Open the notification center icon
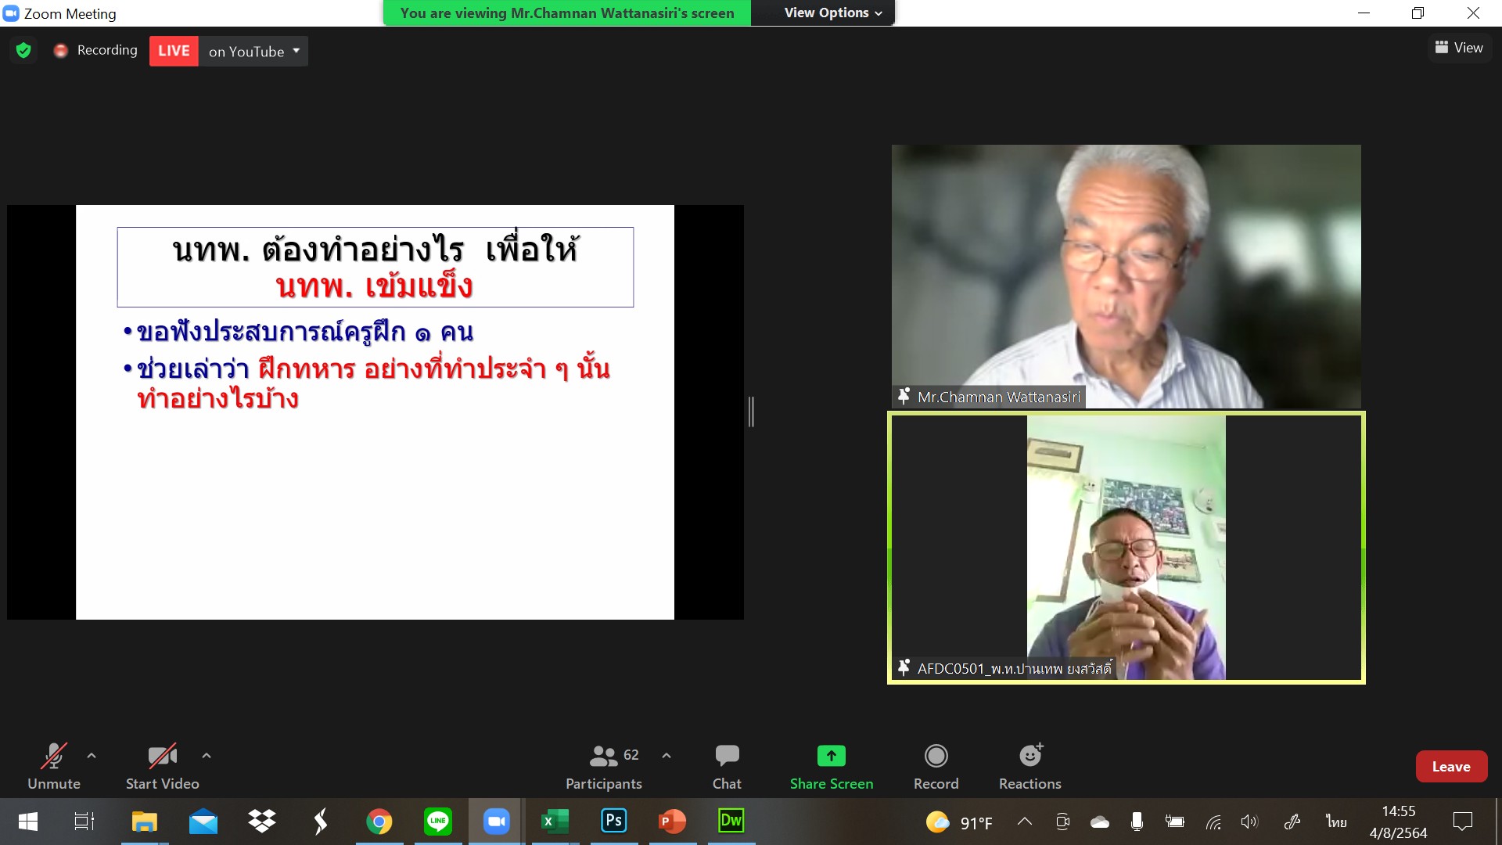The height and width of the screenshot is (845, 1502). tap(1462, 822)
